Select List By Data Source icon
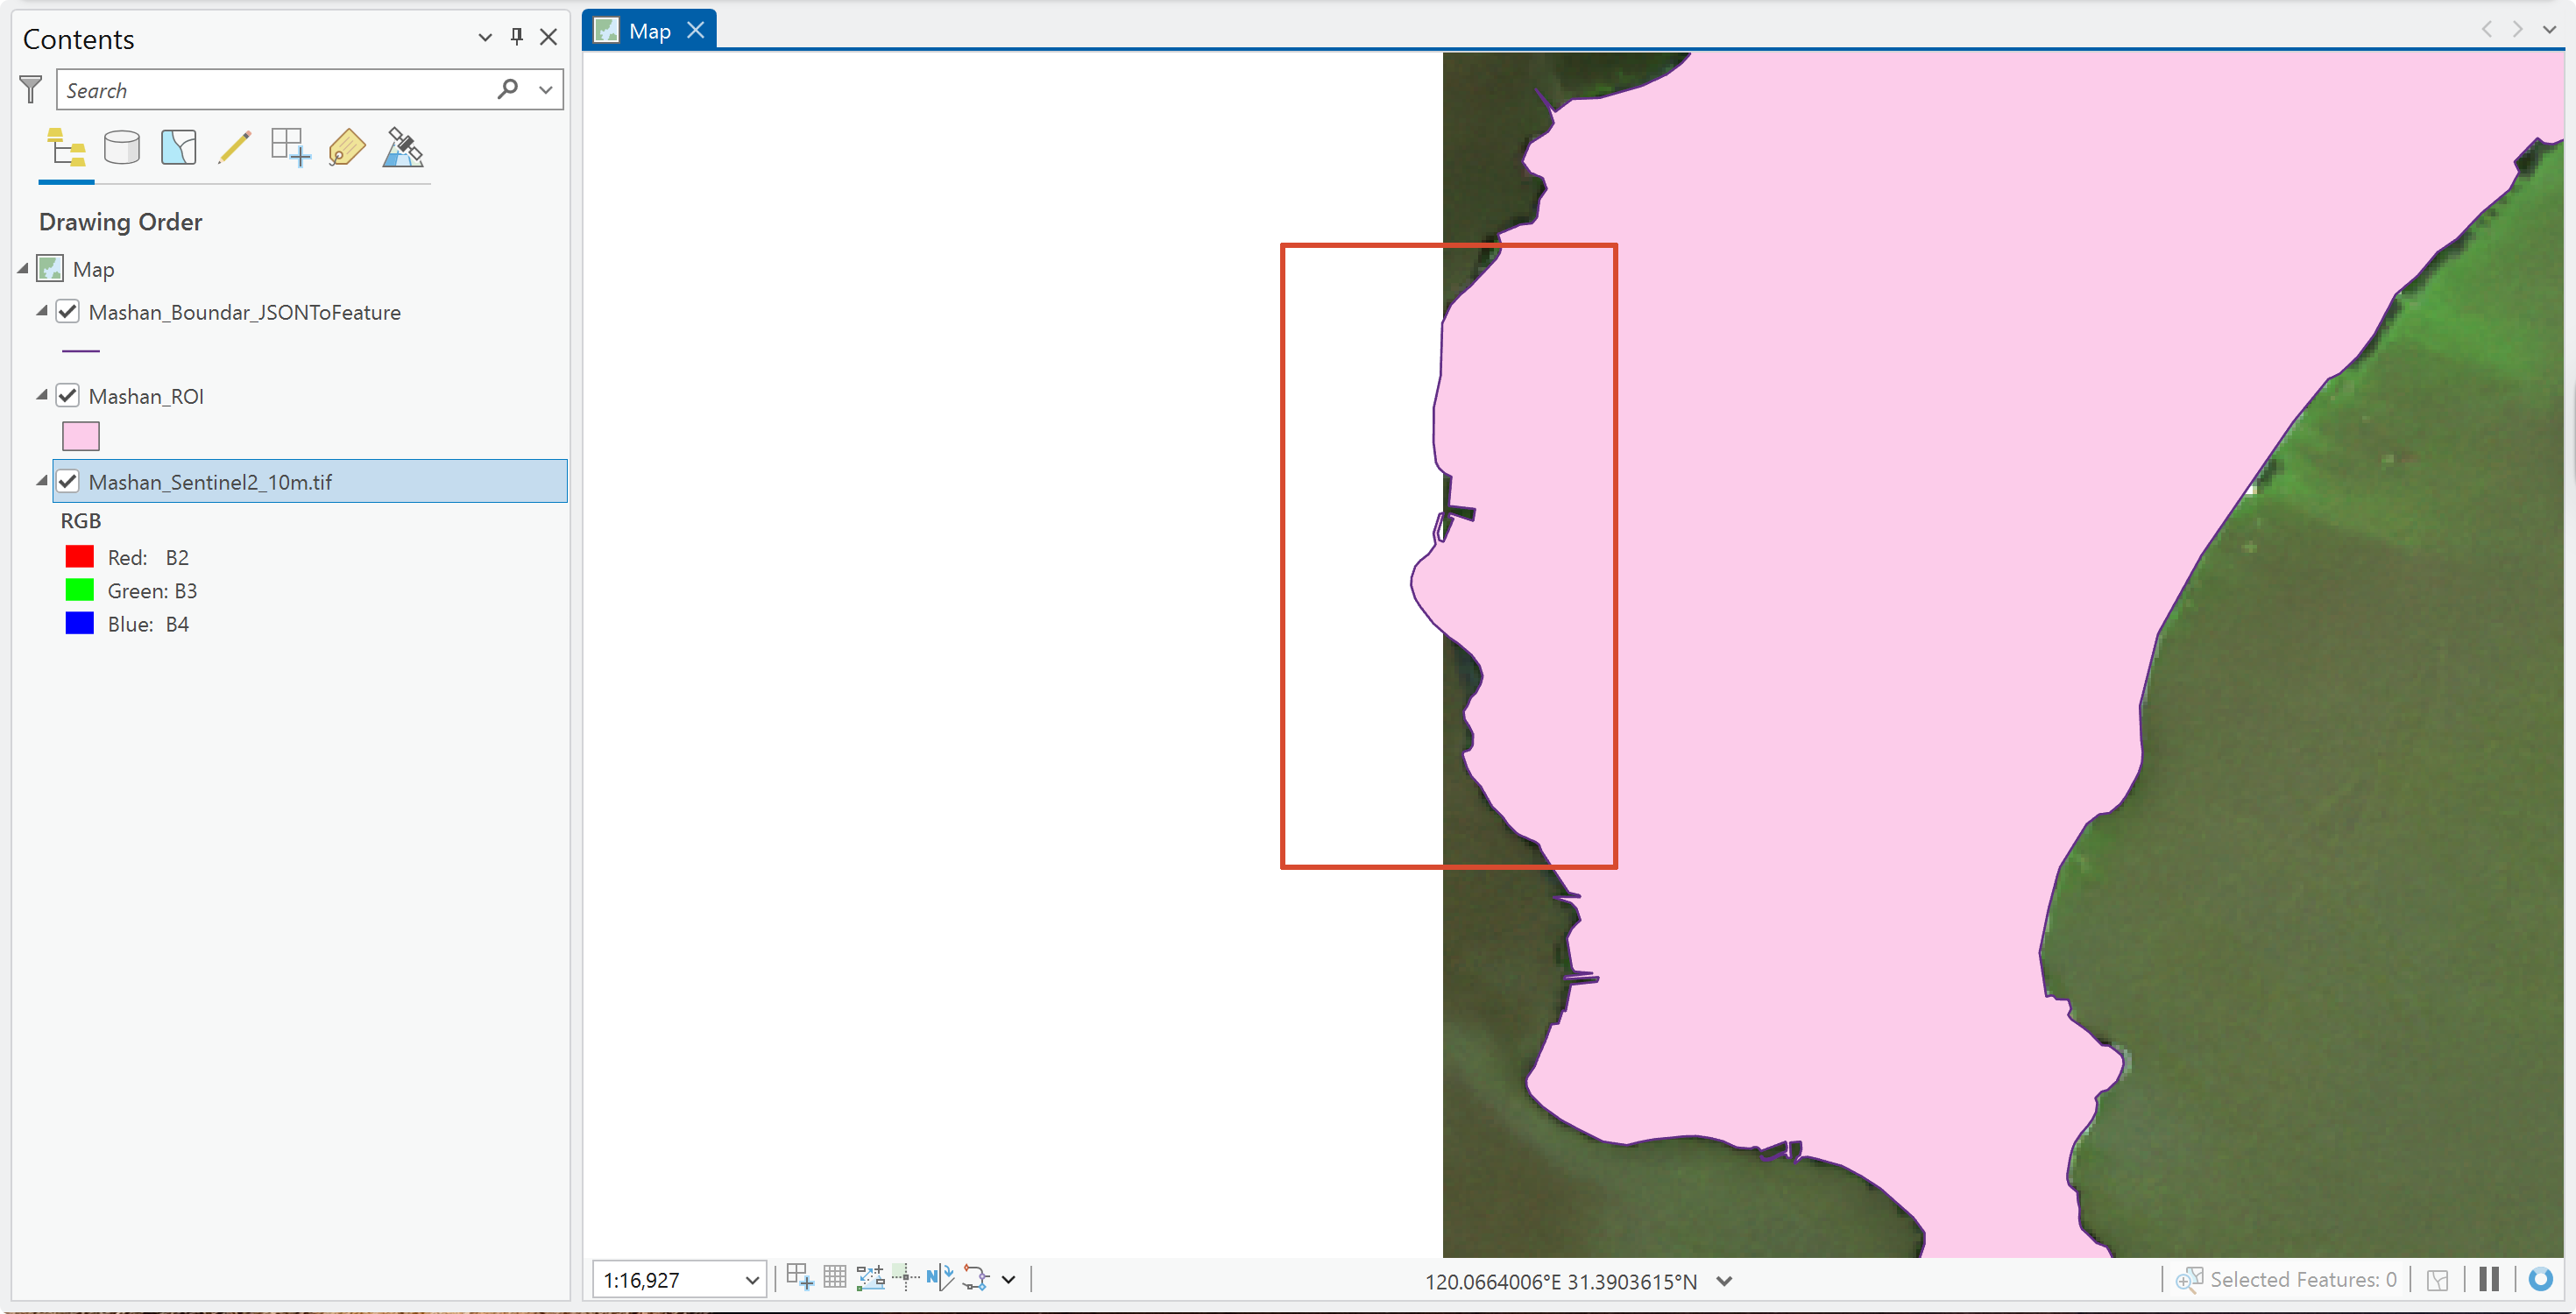This screenshot has height=1314, width=2576. 122,148
